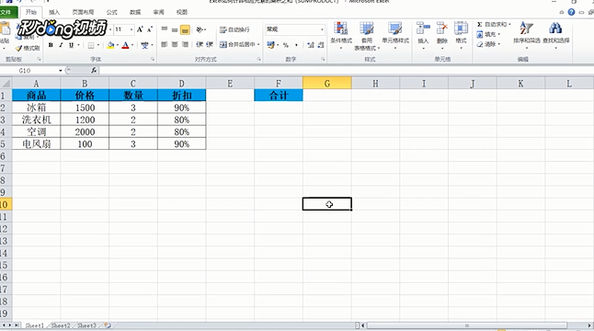Open the File (文件) tab

7,12
